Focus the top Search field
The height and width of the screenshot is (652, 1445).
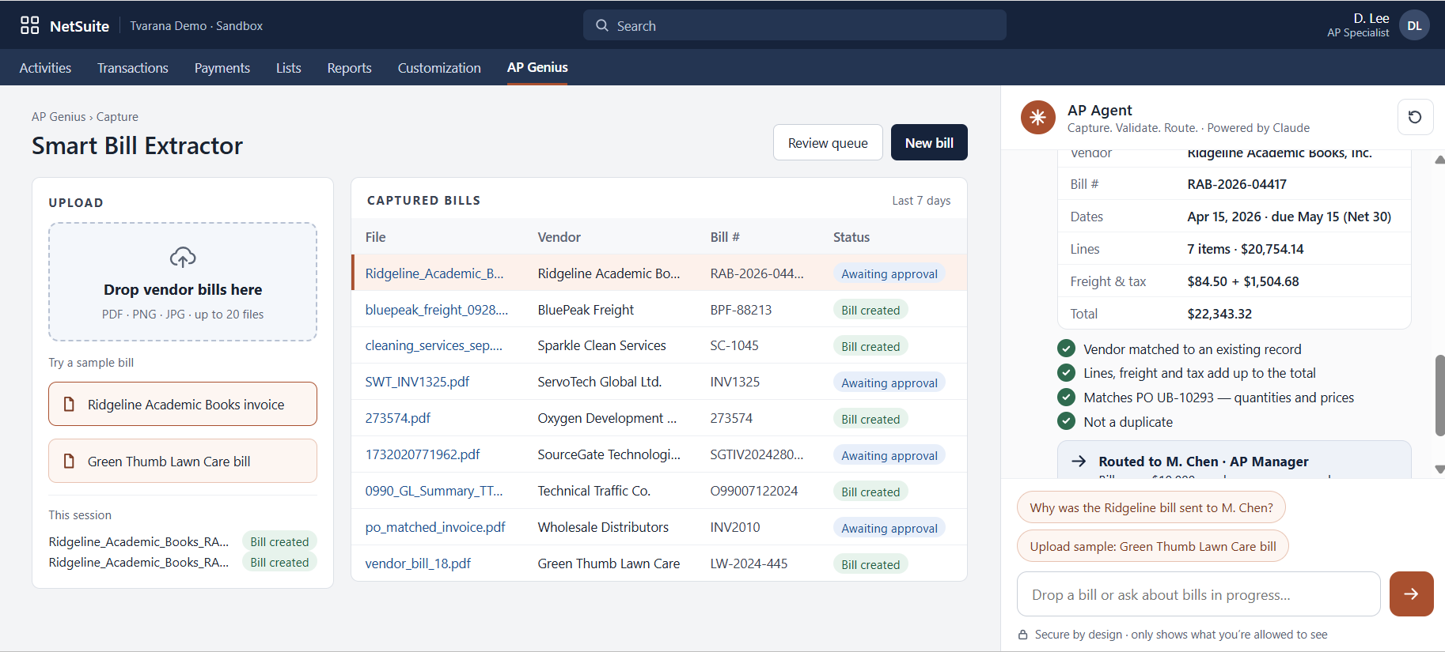795,25
